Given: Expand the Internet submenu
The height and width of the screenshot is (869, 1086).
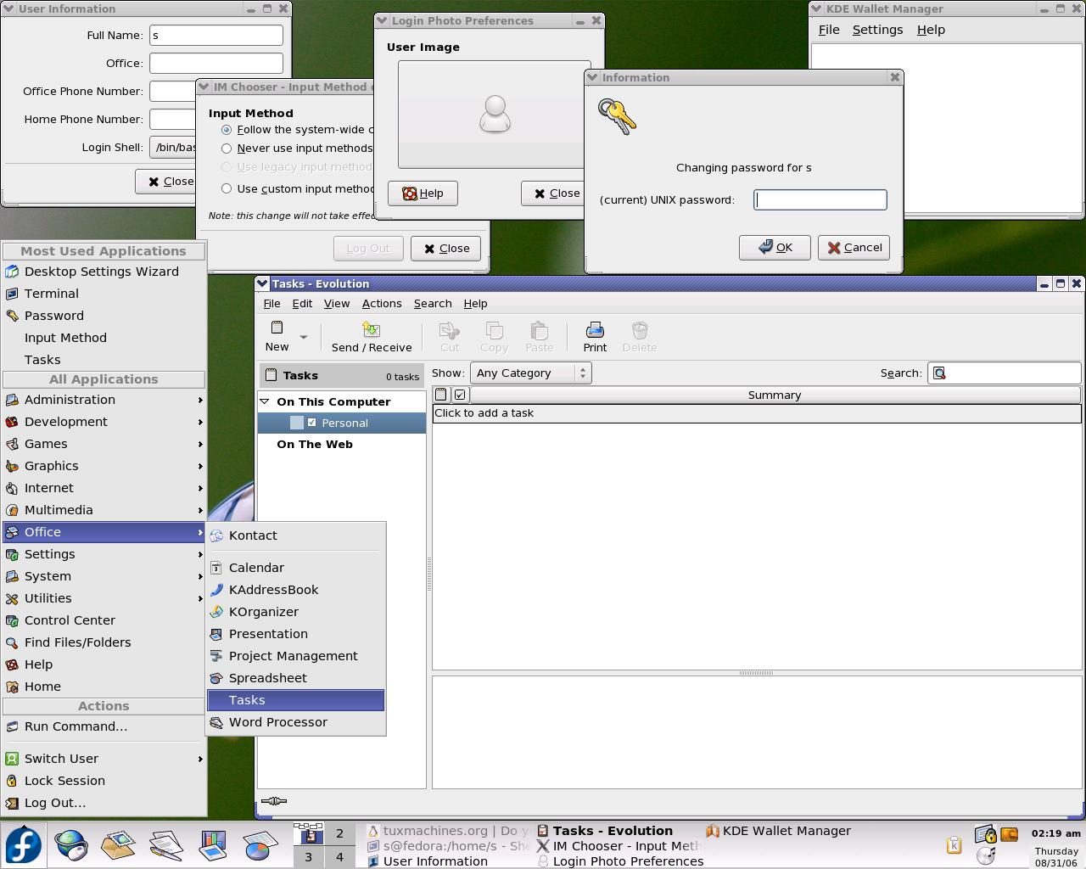Looking at the screenshot, I should pyautogui.click(x=104, y=488).
